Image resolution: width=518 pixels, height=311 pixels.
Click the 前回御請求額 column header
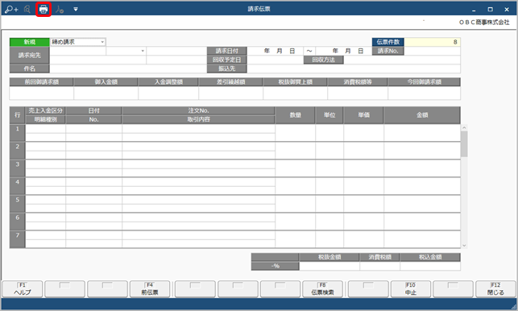42,82
